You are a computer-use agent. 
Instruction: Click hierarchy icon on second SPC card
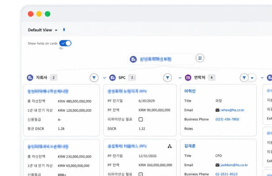pyautogui.click(x=170, y=146)
